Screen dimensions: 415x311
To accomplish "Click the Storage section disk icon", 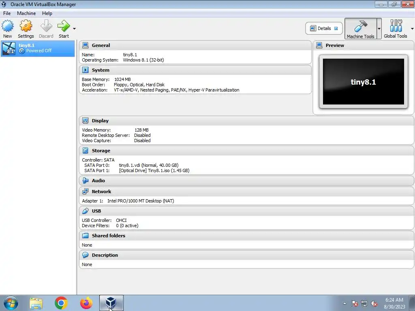I will coord(85,151).
